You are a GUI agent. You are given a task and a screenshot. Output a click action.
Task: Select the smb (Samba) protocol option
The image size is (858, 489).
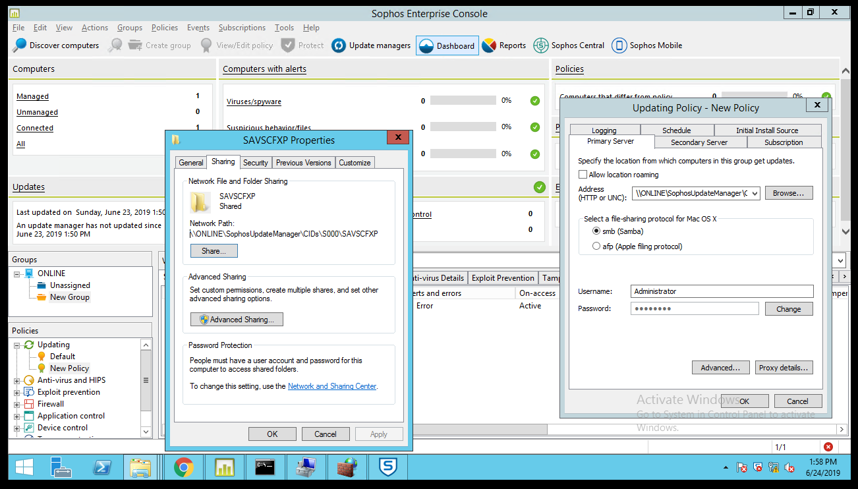(596, 231)
